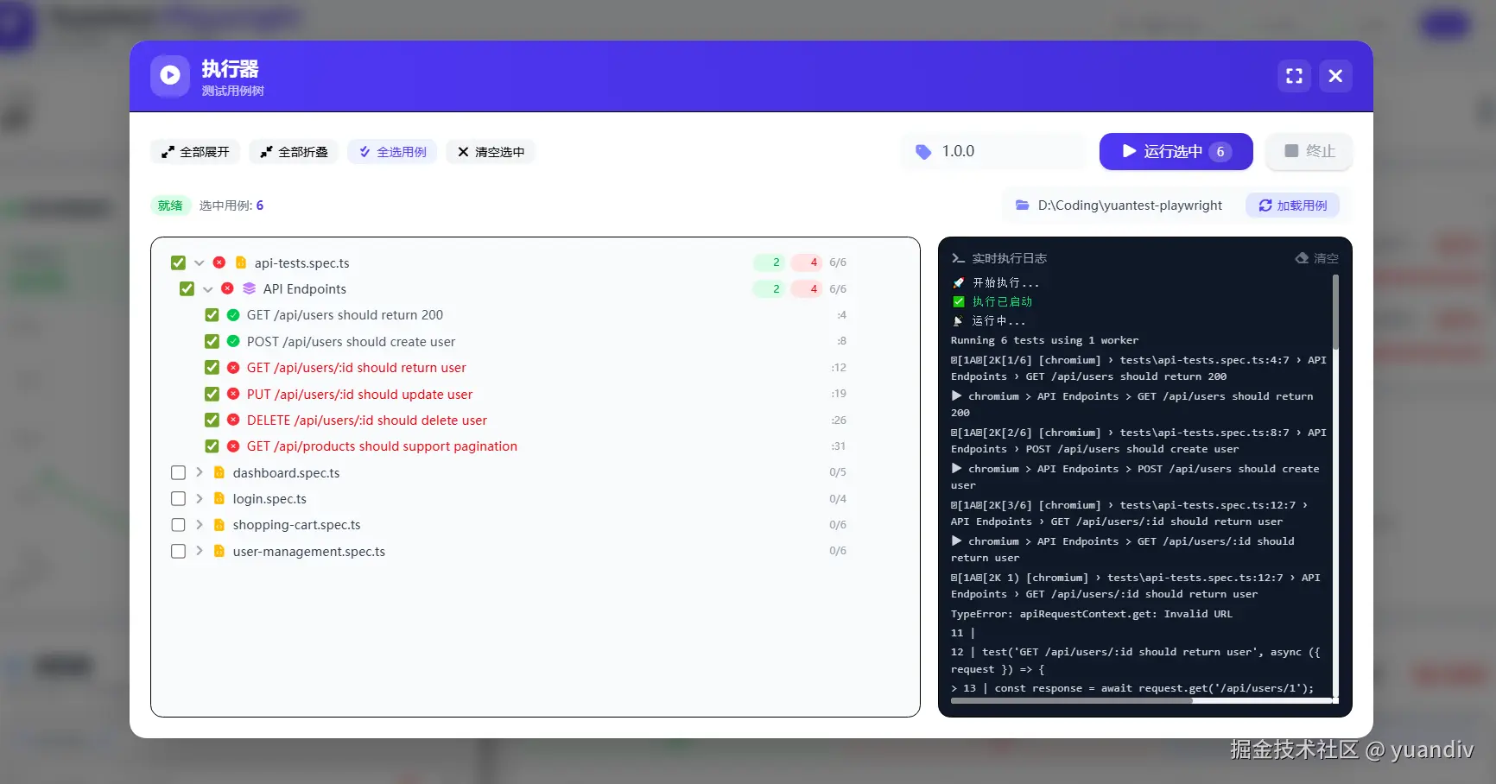Click the 终止 stop button
Image resolution: width=1496 pixels, height=784 pixels.
[x=1309, y=152]
